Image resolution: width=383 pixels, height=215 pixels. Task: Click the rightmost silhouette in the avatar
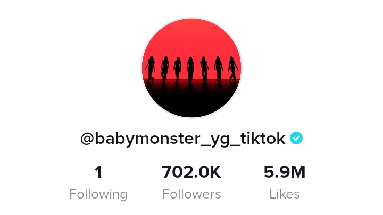[x=233, y=69]
